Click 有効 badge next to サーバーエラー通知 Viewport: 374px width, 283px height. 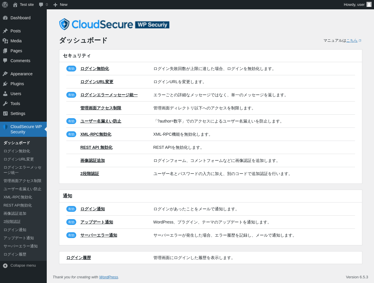click(71, 235)
